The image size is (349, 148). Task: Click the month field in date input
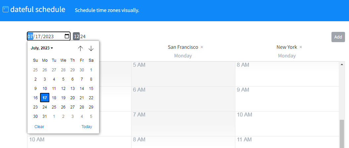point(30,37)
